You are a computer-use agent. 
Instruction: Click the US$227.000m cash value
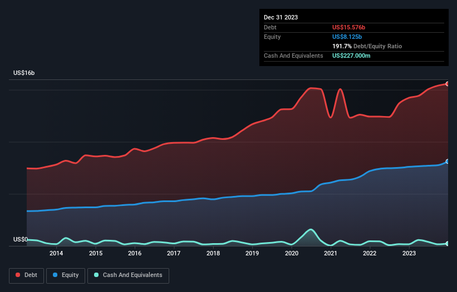coord(351,56)
